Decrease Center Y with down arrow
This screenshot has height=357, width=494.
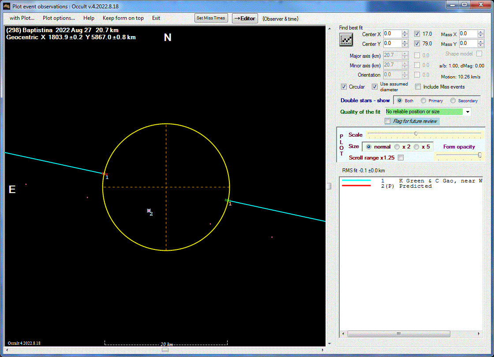(x=405, y=45)
